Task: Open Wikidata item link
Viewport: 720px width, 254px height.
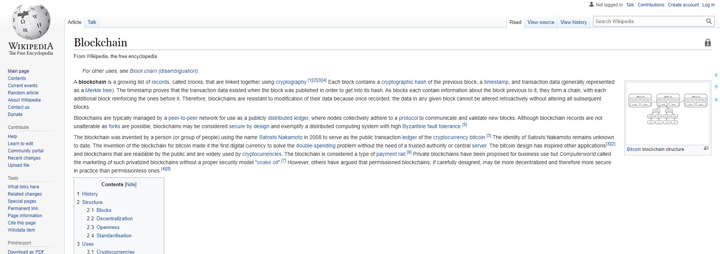Action: (x=21, y=230)
